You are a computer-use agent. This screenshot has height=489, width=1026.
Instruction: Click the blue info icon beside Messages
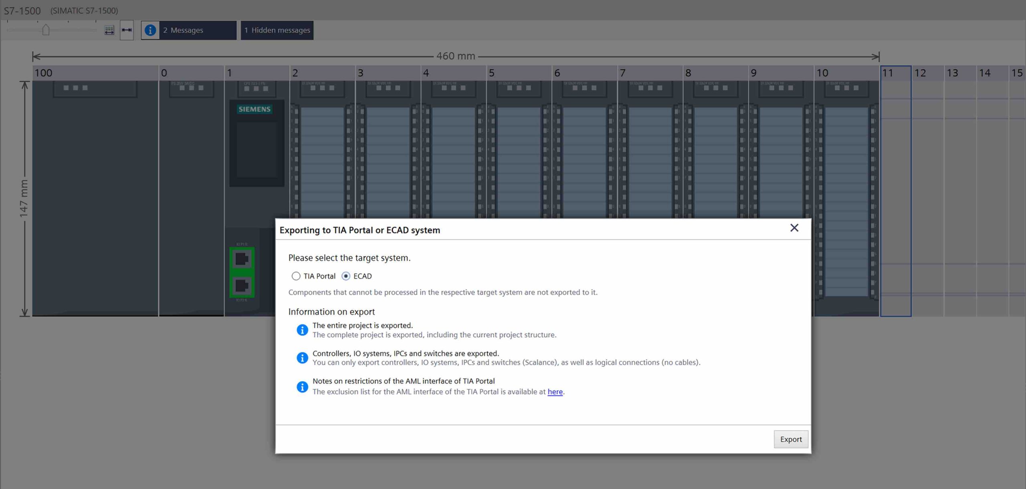point(150,30)
